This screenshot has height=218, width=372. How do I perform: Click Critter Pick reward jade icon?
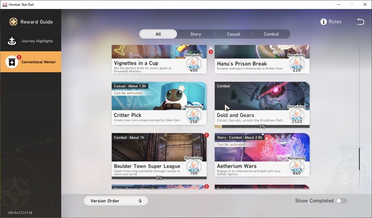pyautogui.click(x=194, y=115)
